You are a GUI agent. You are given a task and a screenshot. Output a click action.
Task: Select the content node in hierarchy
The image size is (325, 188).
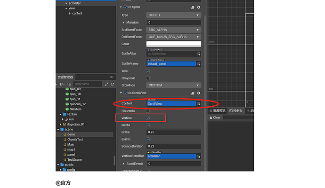[77, 14]
